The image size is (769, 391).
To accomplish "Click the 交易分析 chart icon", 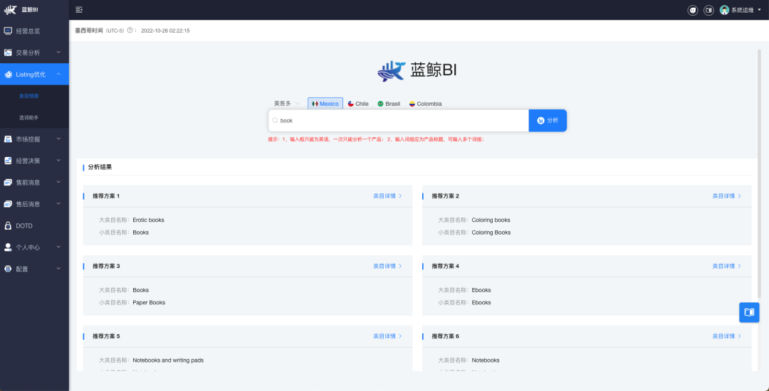I will [x=8, y=53].
